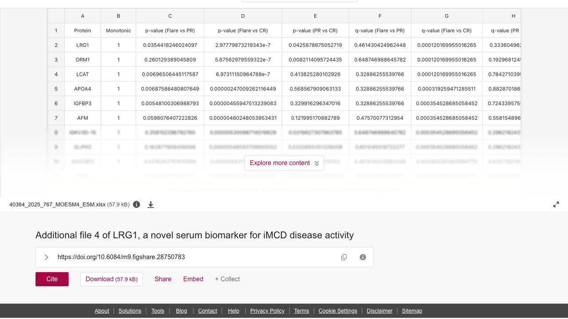Viewport: 568px width, 319px height.
Task: Select column D header in the spreadsheet
Action: pyautogui.click(x=243, y=16)
